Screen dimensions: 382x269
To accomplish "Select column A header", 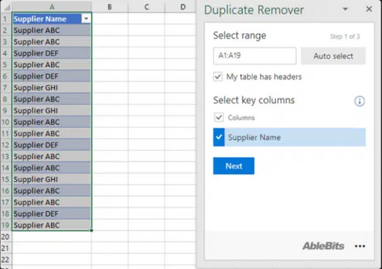I will 52,7.
